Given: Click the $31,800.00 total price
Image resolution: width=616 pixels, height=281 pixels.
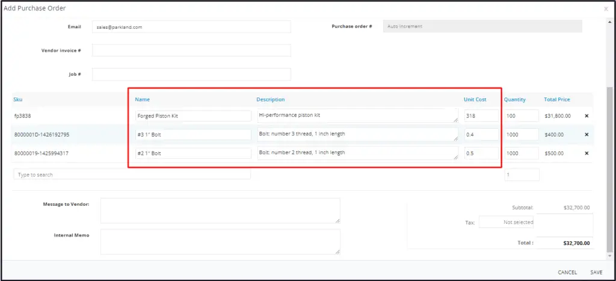Looking at the screenshot, I should click(558, 116).
